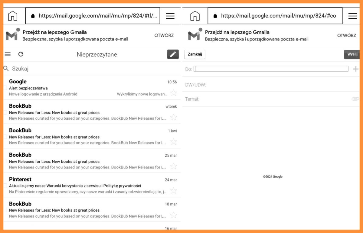Click OTWÓRZ in the left Gmail banner
Viewport: 363px width, 233px height.
164,35
